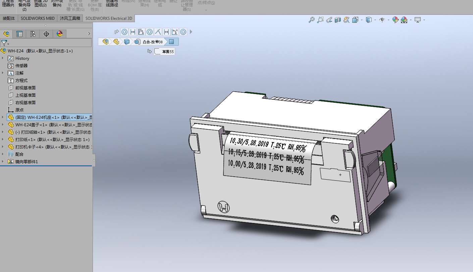
Task: Click the first concentric mate icon in context toolbar
Action: point(124,32)
